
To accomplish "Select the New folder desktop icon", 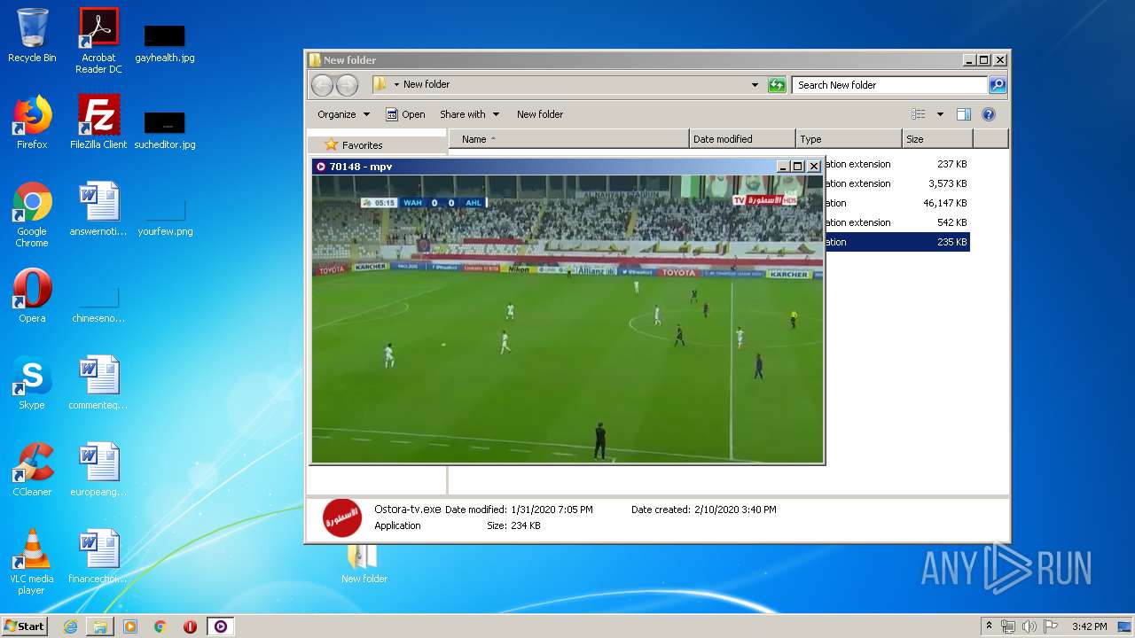I will 364,563.
